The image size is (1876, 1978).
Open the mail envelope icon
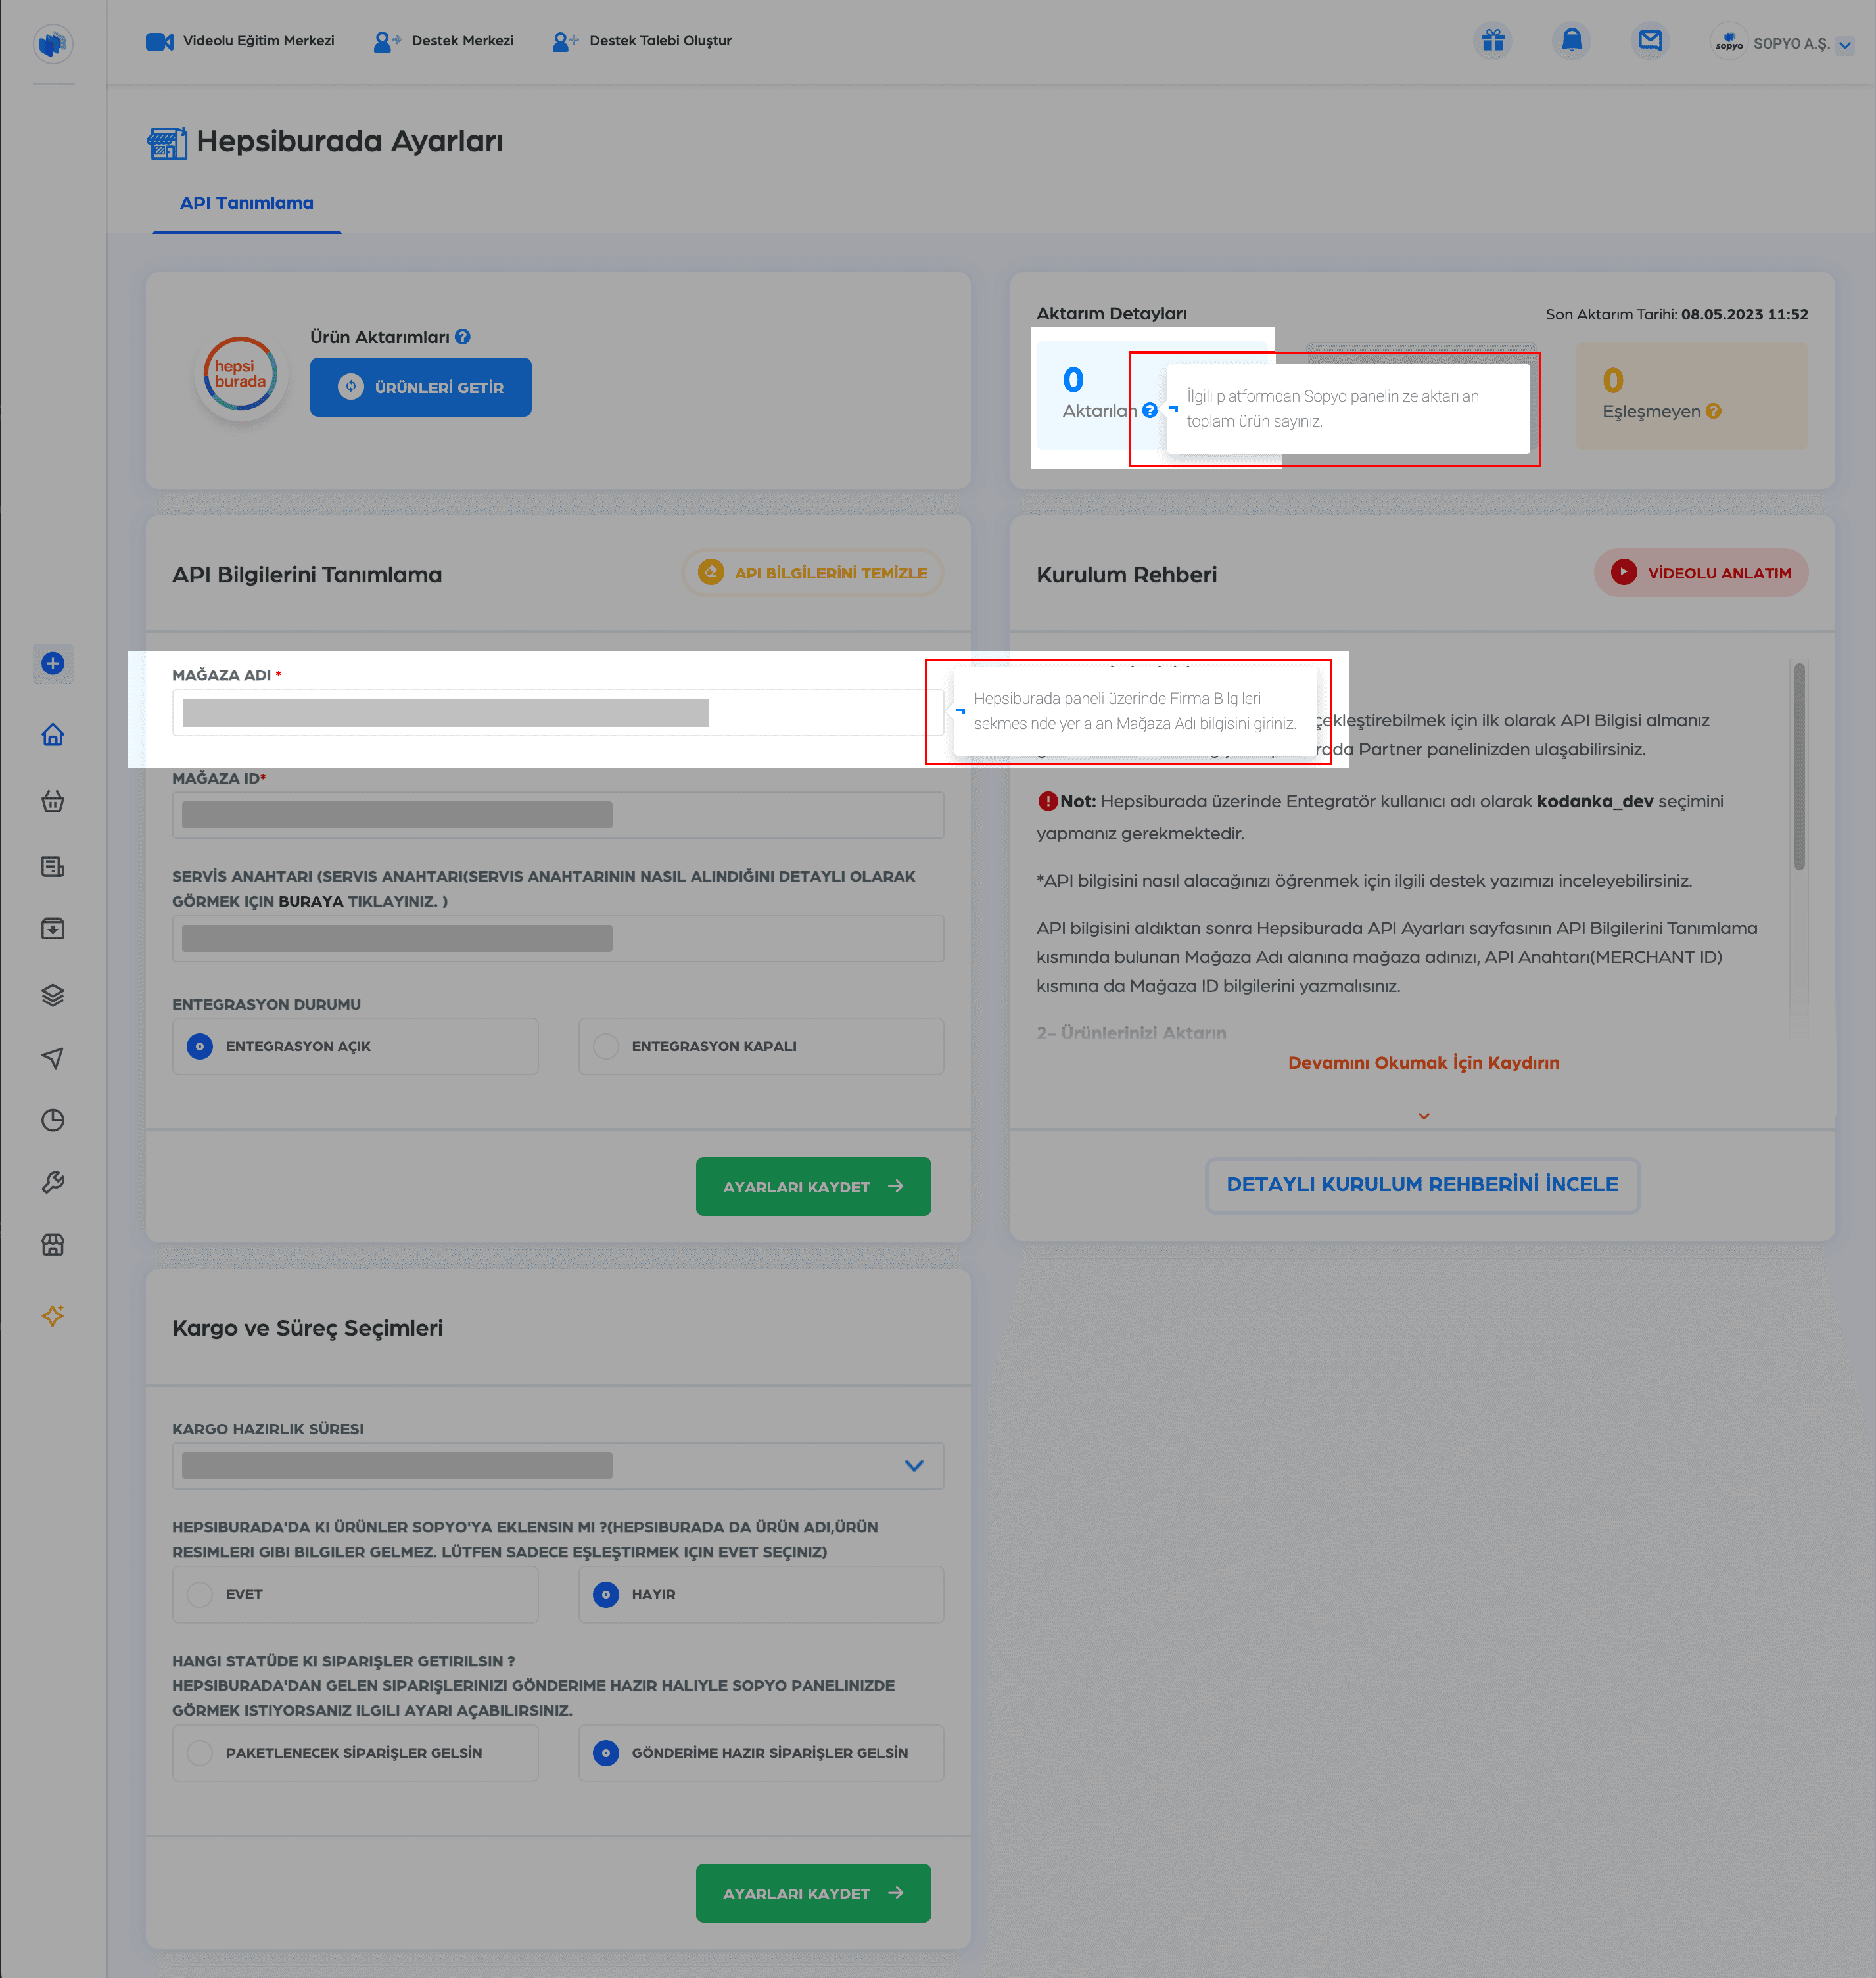(1651, 41)
